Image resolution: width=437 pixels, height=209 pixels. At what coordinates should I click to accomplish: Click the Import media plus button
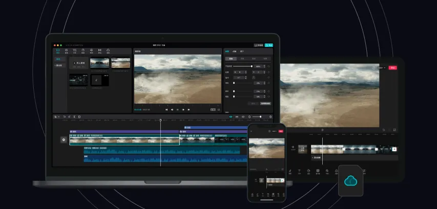pyautogui.click(x=79, y=63)
